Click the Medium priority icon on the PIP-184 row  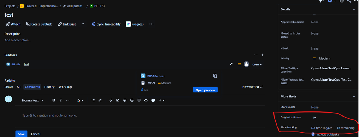pos(239,64)
